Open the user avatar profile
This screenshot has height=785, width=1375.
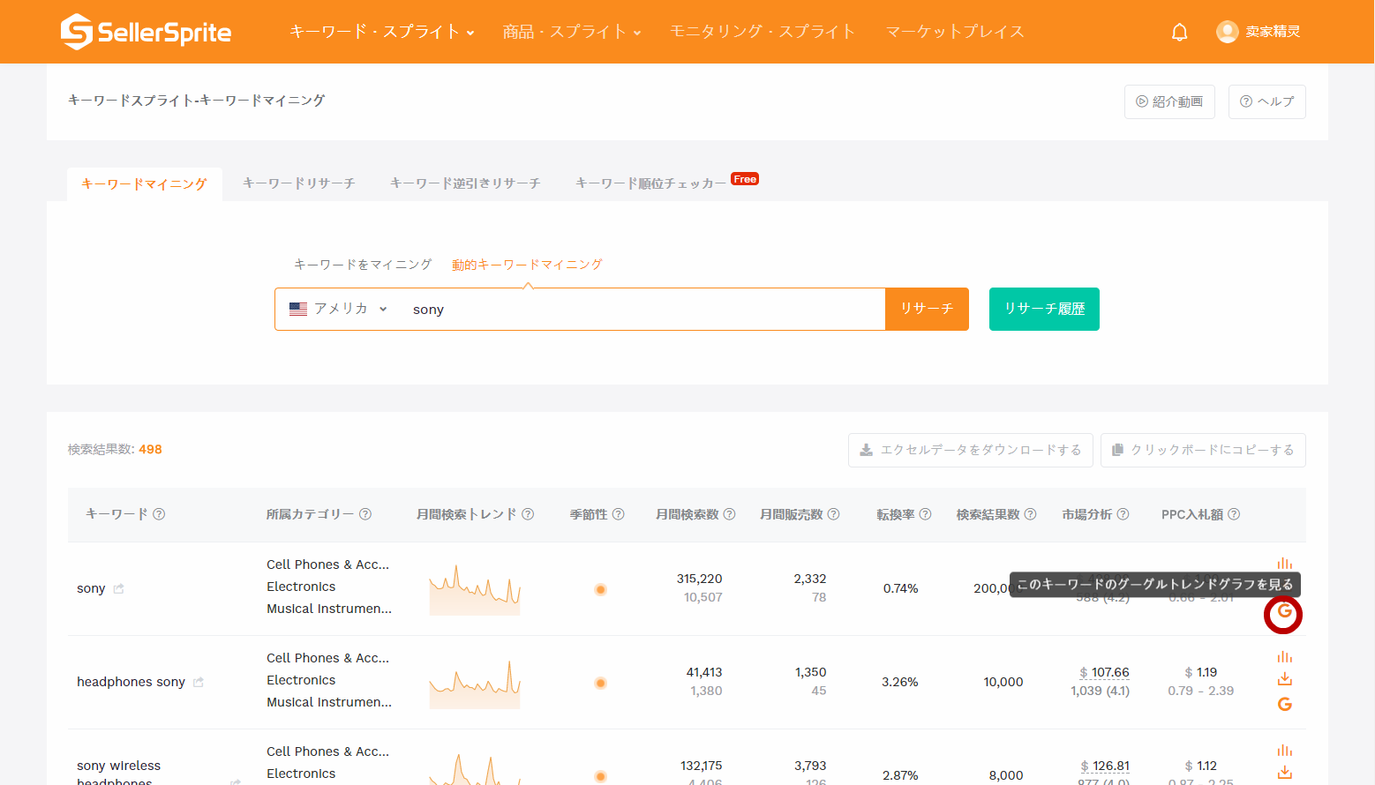[x=1227, y=32]
